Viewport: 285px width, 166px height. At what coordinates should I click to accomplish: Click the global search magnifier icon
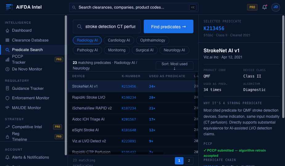tap(74, 7)
